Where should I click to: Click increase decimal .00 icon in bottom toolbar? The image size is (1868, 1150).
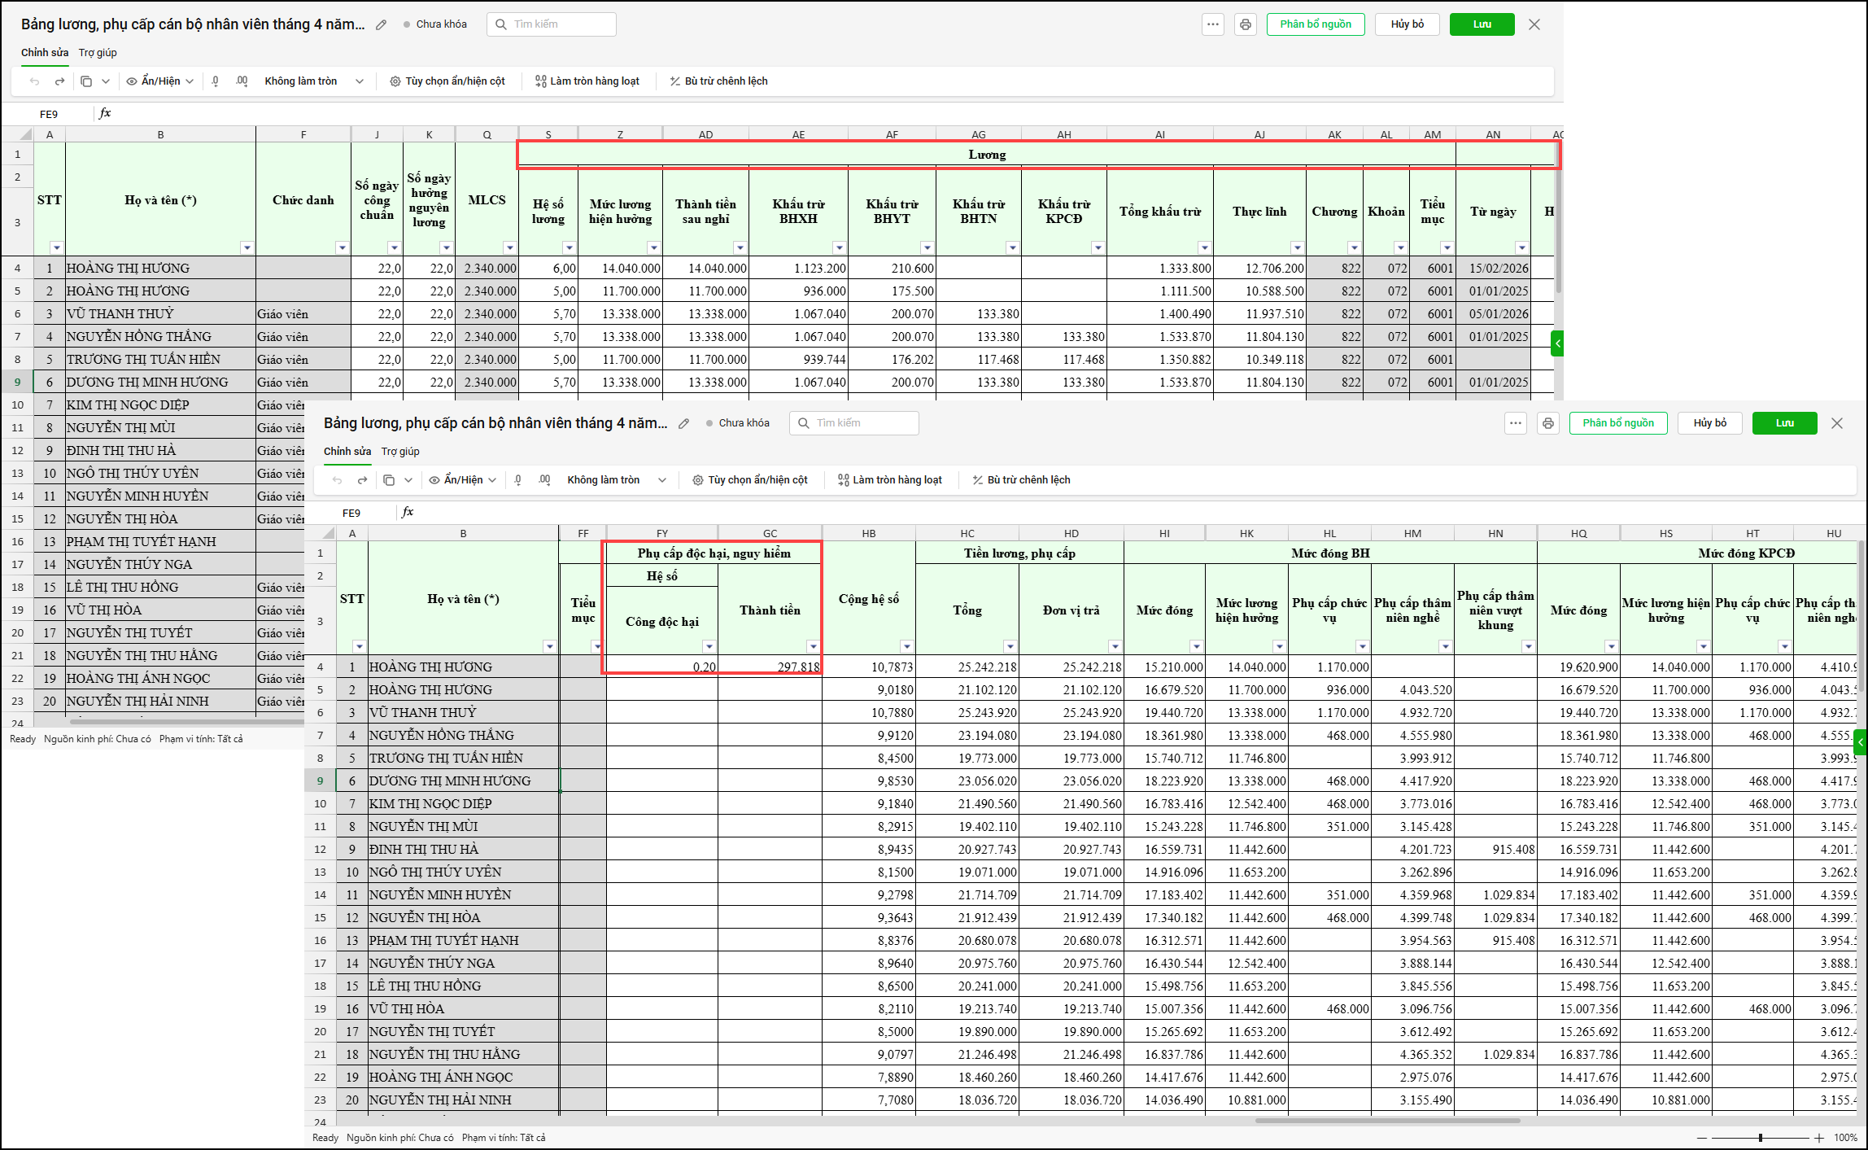(x=544, y=480)
